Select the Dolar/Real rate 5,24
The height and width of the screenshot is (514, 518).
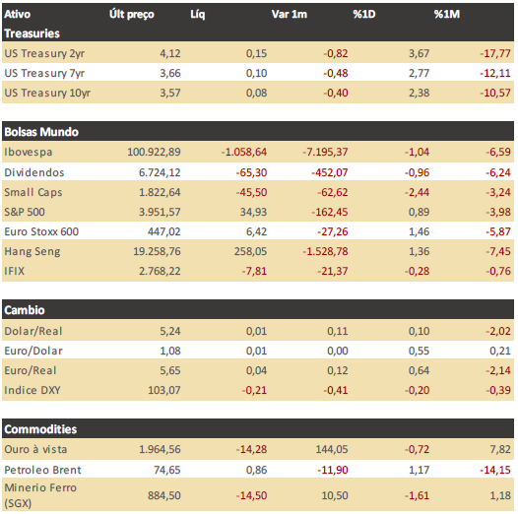[x=170, y=331]
